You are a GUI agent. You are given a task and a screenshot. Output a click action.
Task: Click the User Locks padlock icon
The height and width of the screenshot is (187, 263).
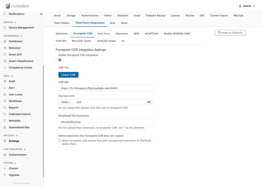tap(5, 95)
